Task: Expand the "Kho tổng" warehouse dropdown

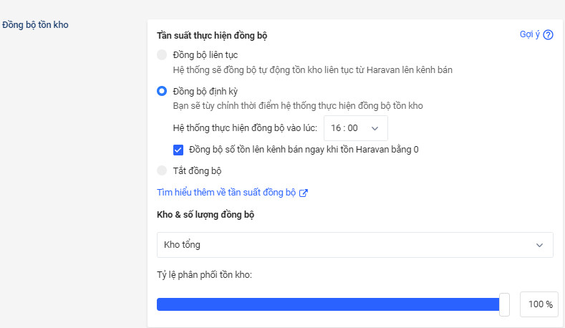Action: tap(354, 245)
